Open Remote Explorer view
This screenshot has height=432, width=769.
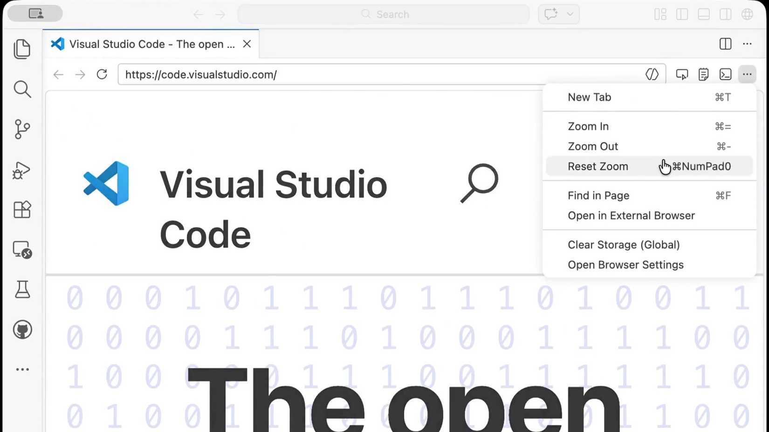click(22, 250)
